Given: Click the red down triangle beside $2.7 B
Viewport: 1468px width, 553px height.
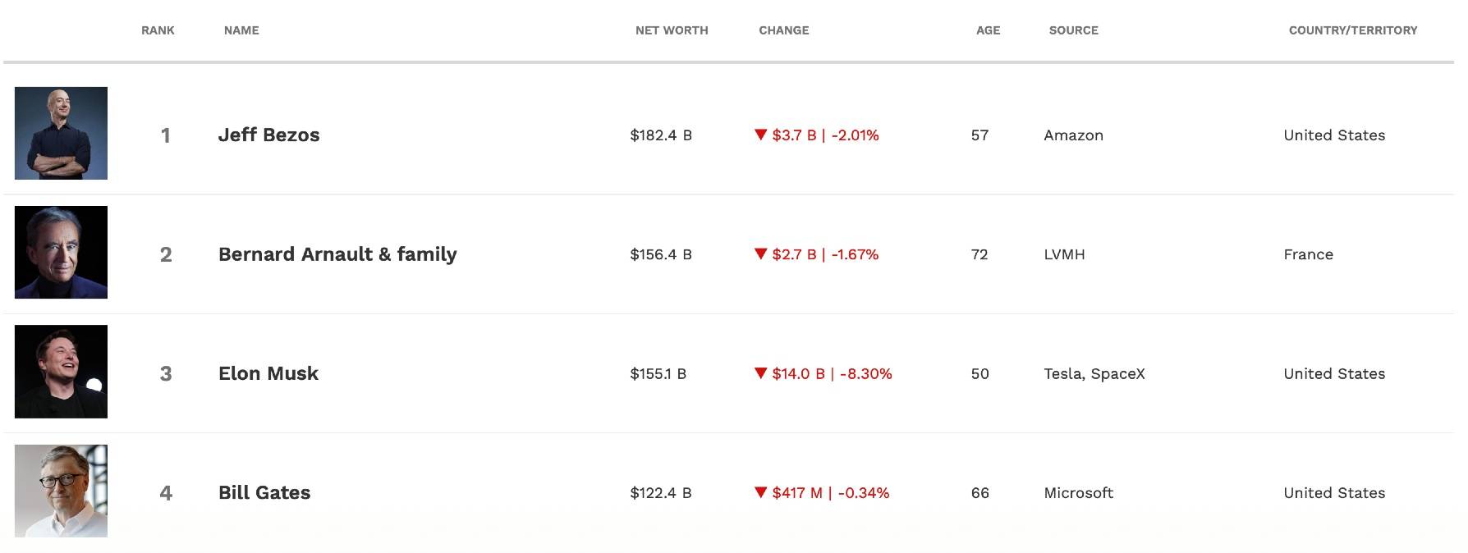Looking at the screenshot, I should pos(760,254).
